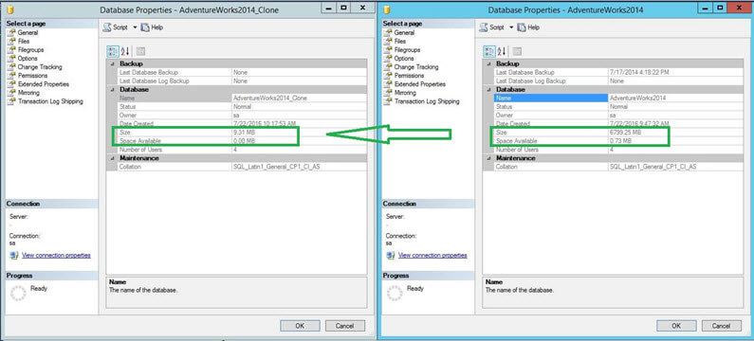Screen dimensions: 754x341
Task: Open Transaction Log Shipping in Clone window
Action: click(x=50, y=101)
